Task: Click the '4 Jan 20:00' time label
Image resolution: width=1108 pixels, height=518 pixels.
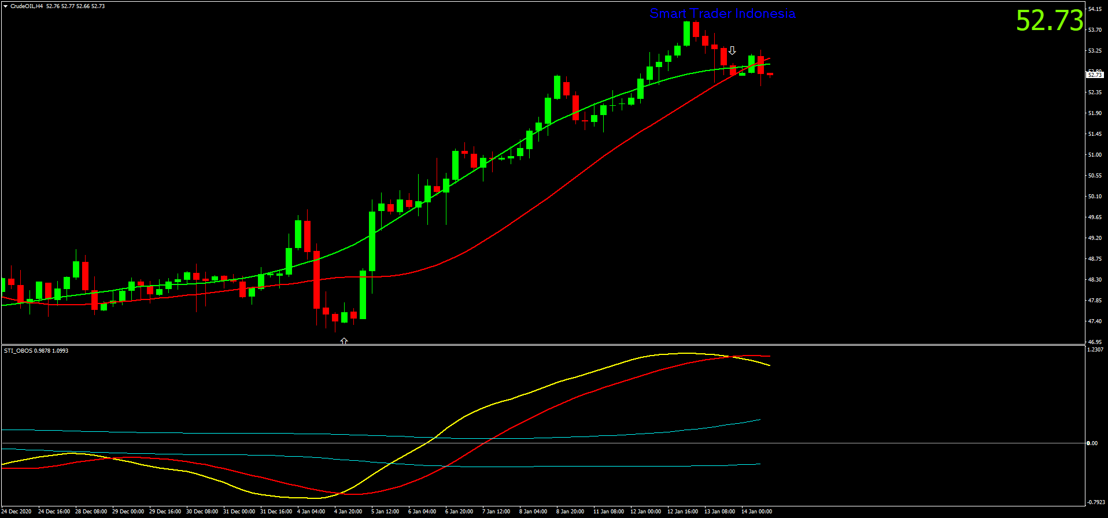Action: [x=348, y=512]
